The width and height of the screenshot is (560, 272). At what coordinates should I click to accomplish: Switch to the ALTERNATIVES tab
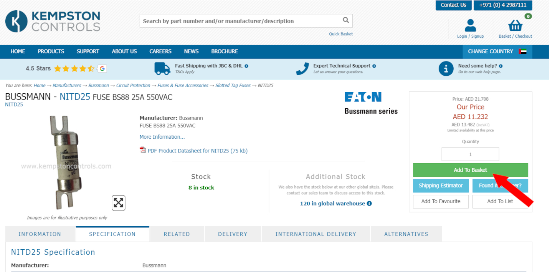point(406,234)
